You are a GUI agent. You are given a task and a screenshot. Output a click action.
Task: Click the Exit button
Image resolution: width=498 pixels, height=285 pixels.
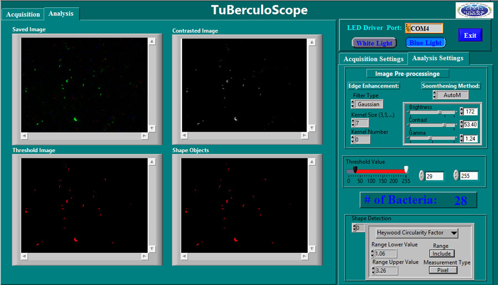tap(470, 35)
